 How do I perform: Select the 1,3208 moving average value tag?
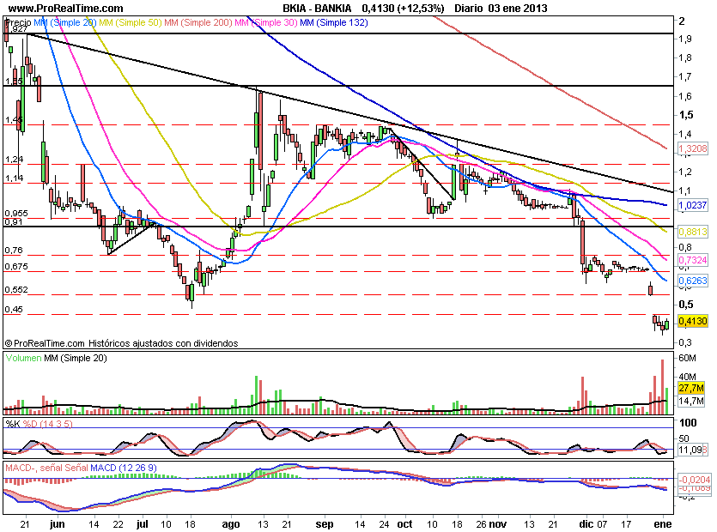coord(693,148)
